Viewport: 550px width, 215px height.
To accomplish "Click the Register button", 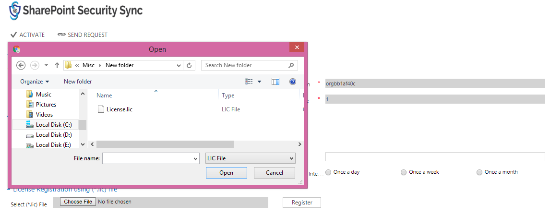I will pos(302,203).
